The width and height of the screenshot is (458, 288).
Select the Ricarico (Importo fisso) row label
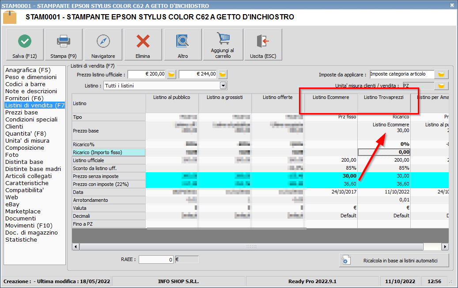pos(109,152)
